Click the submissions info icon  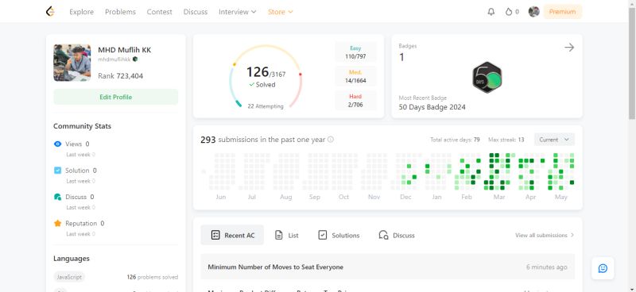click(x=331, y=140)
